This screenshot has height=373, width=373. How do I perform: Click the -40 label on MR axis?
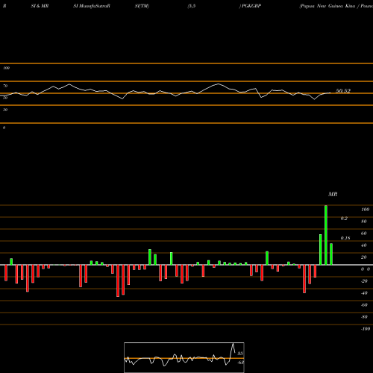[364, 293]
